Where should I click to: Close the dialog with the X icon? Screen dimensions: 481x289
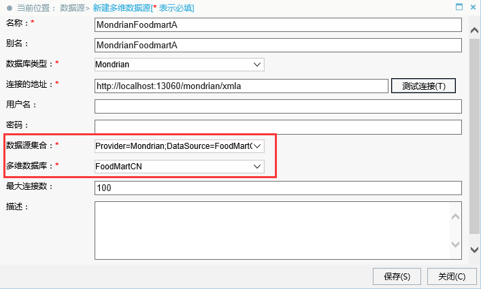click(x=473, y=7)
